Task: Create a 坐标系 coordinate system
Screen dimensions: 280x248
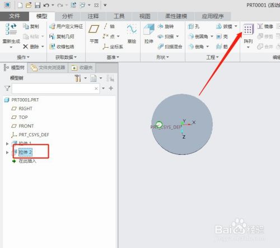Action: point(113,47)
